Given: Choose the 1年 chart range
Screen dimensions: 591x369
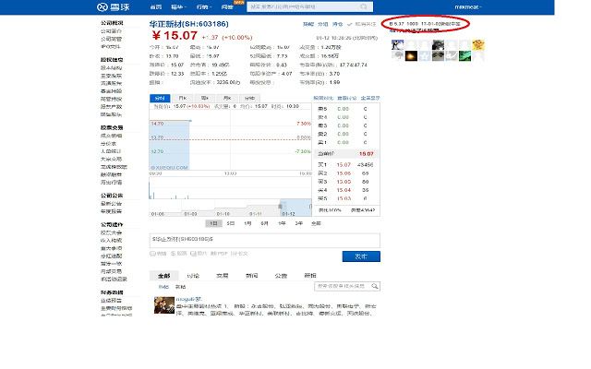Looking at the screenshot, I should 282,223.
